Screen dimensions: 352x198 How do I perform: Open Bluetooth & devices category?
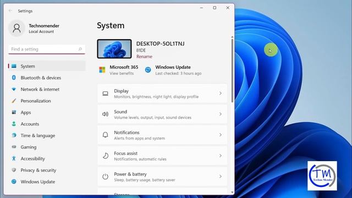47,78
